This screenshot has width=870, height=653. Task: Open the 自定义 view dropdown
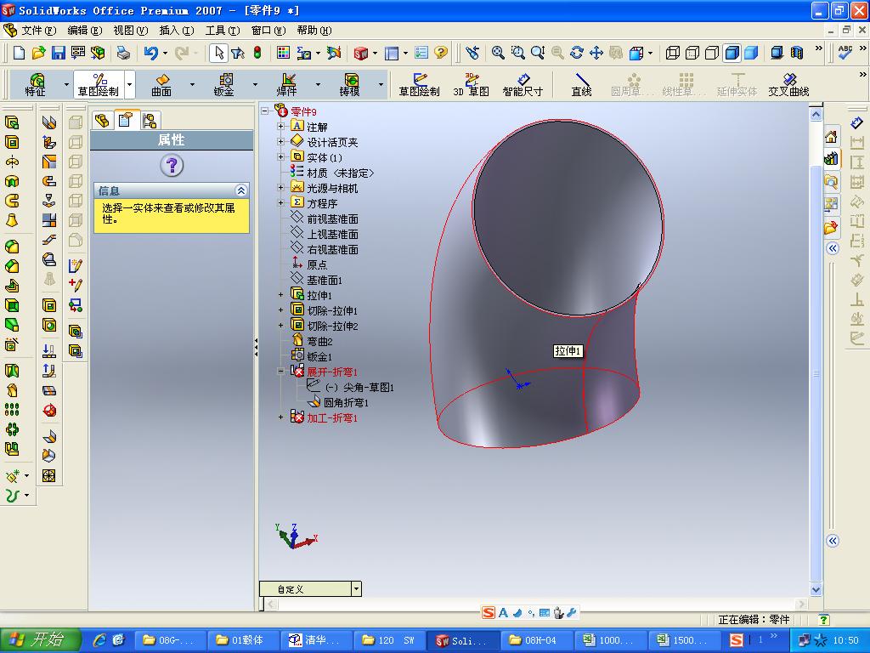[x=356, y=588]
